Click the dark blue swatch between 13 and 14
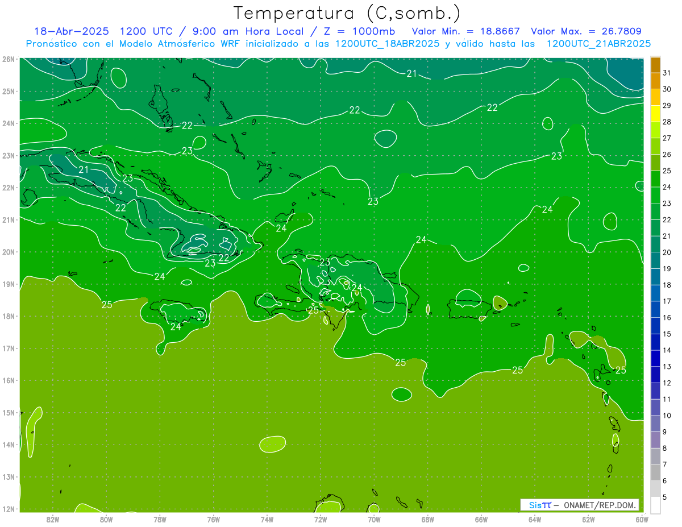682x527 pixels. pos(655,358)
